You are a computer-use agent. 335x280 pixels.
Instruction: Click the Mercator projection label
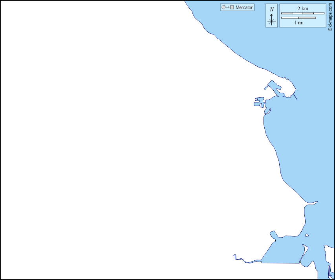pyautogui.click(x=244, y=7)
